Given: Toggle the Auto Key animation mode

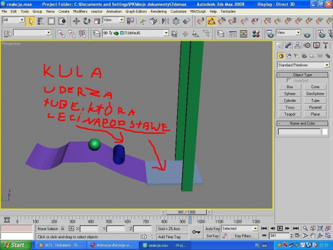Looking at the screenshot, I should point(212,228).
